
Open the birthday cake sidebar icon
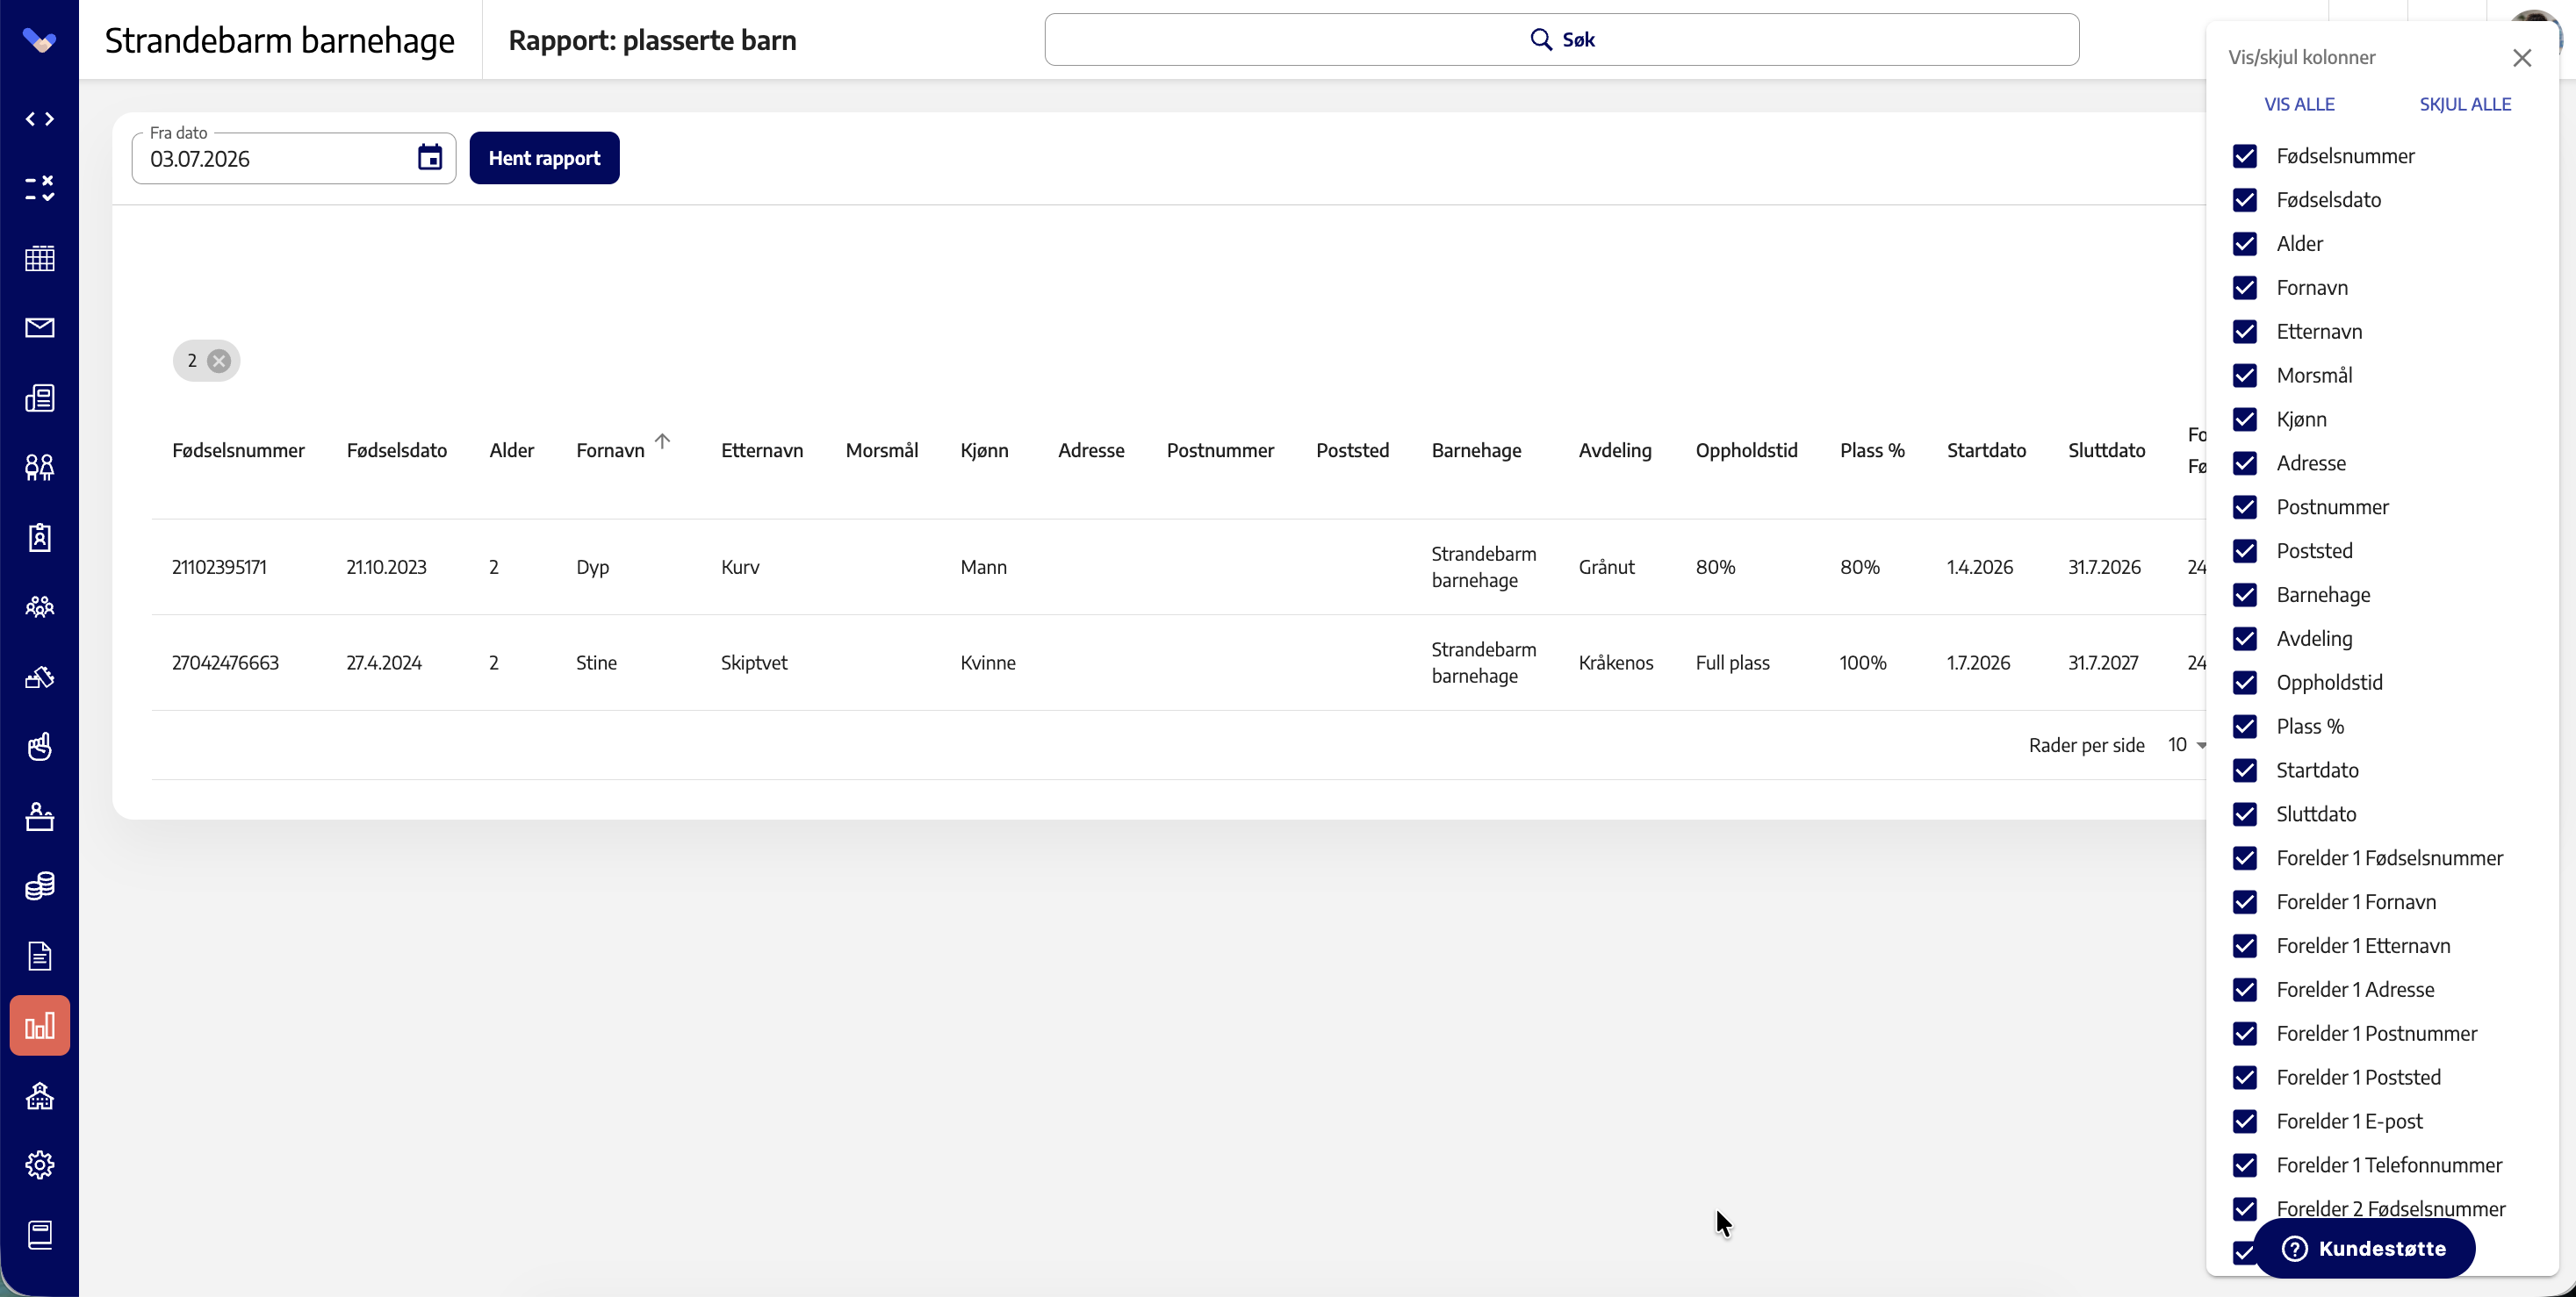[40, 816]
